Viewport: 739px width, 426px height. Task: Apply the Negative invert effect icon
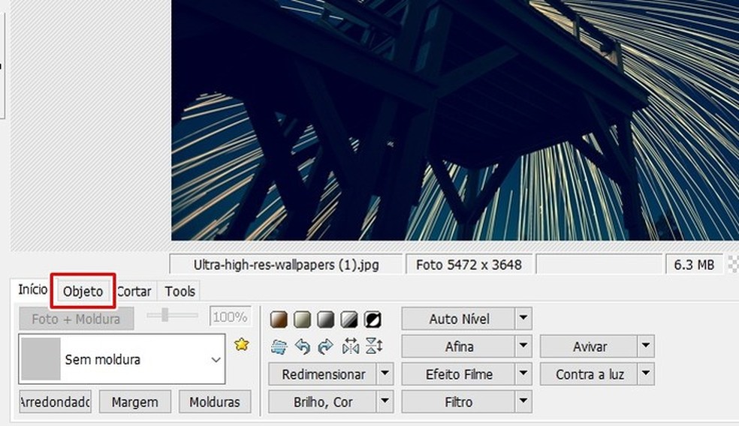point(373,319)
